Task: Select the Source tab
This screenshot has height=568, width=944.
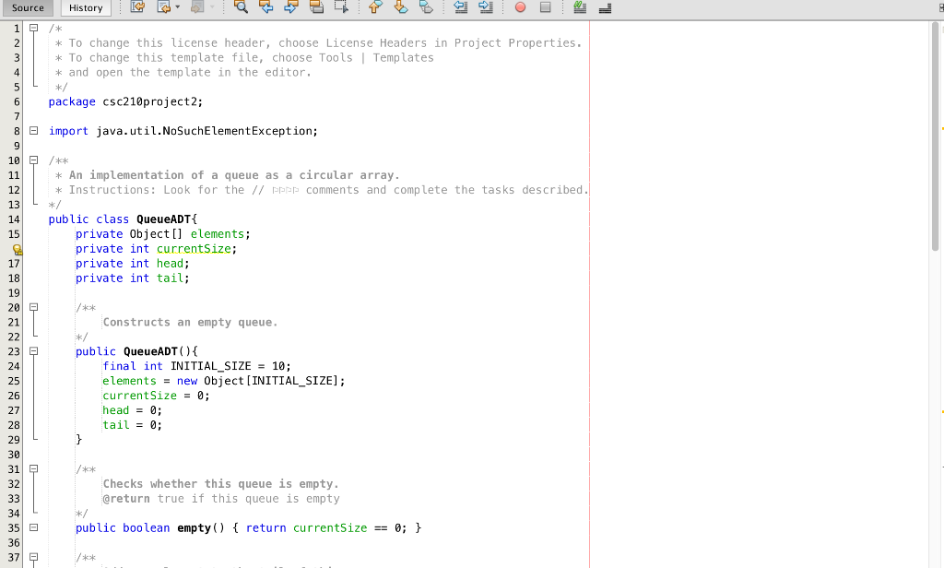Action: click(27, 7)
